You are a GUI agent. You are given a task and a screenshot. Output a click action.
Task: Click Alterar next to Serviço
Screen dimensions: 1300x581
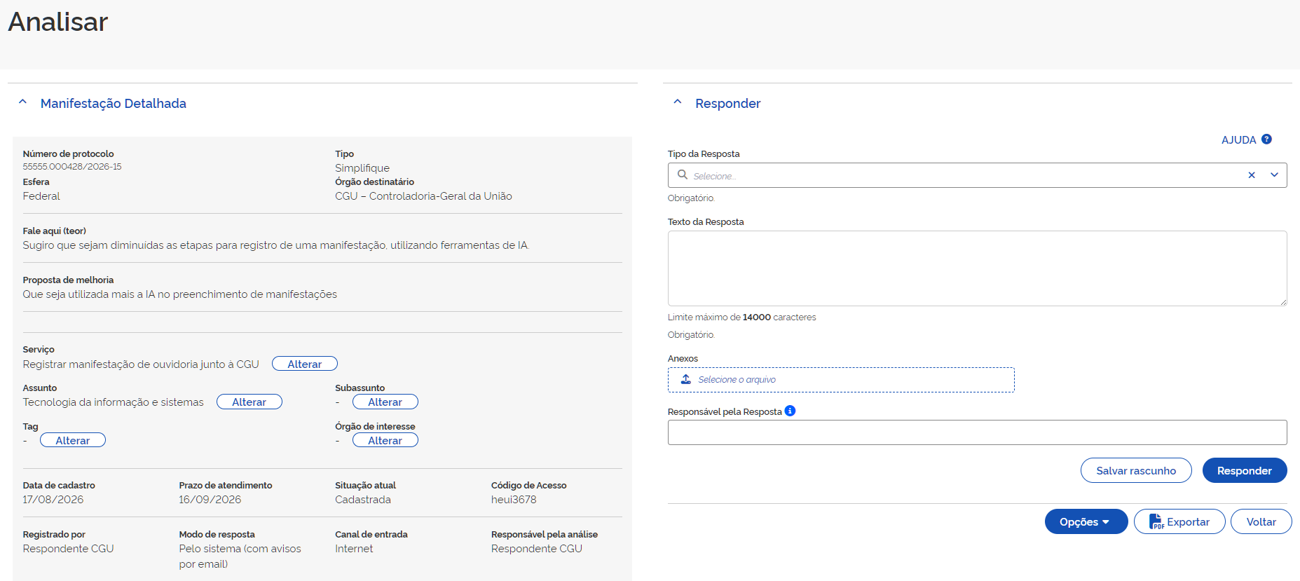(305, 364)
